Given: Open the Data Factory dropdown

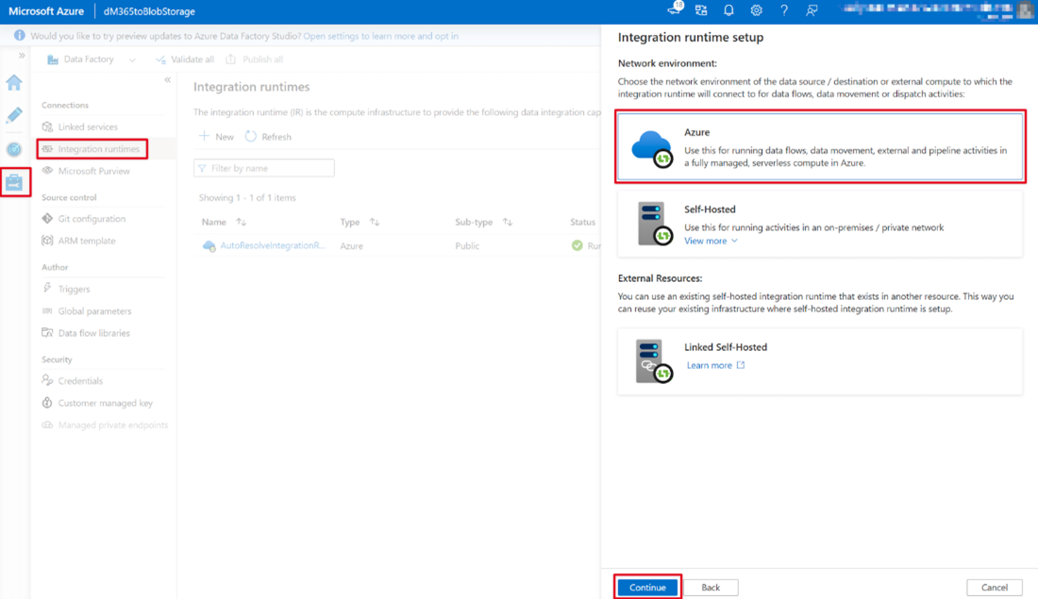Looking at the screenshot, I should tap(130, 58).
